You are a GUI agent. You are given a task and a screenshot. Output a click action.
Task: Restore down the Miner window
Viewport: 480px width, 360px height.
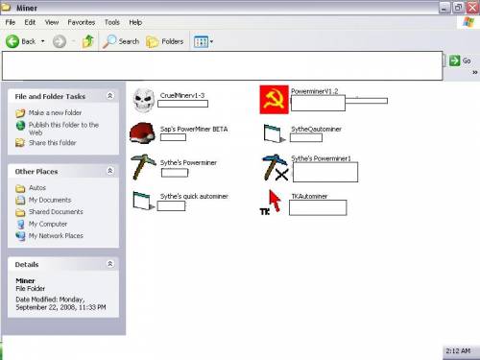[458, 8]
